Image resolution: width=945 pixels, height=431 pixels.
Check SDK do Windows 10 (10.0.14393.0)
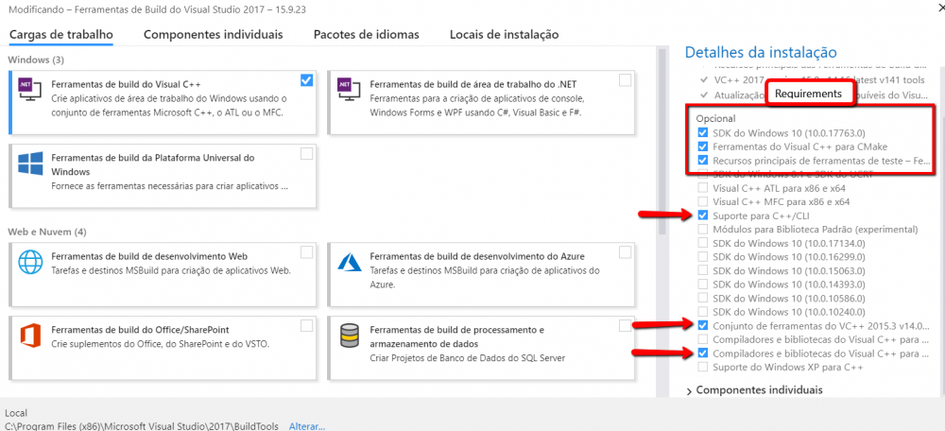(x=703, y=284)
